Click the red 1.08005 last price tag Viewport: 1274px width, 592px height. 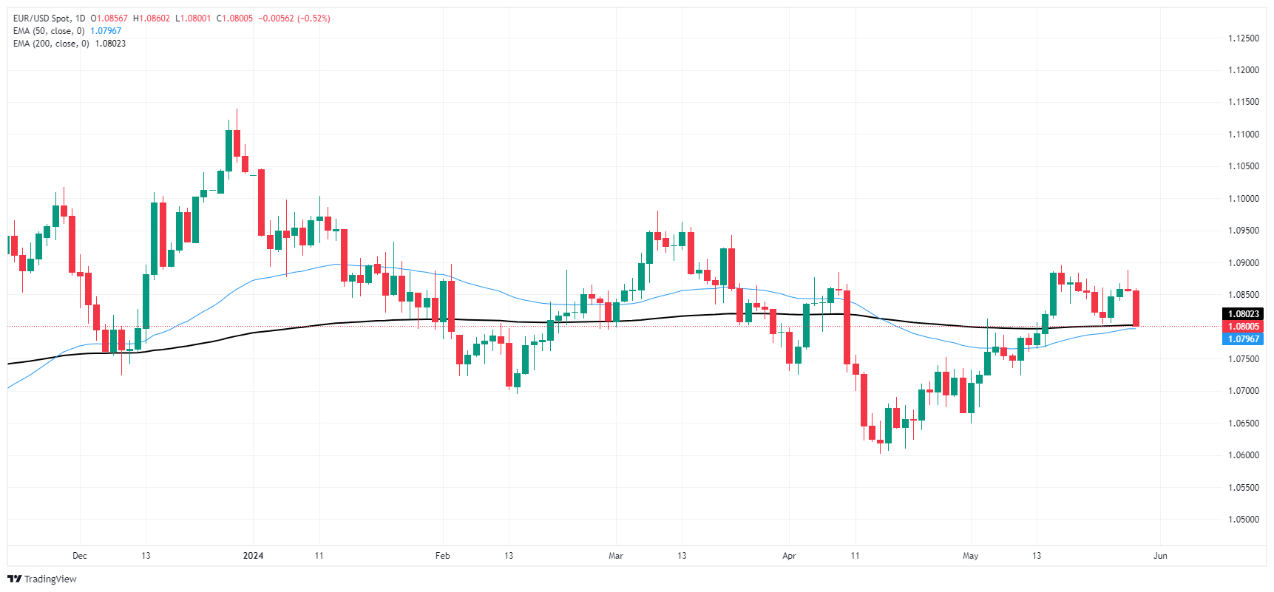1243,327
